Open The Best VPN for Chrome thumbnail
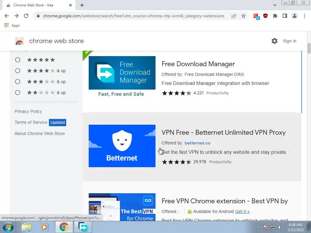Screen dimensions: 311x233 click(122, 207)
